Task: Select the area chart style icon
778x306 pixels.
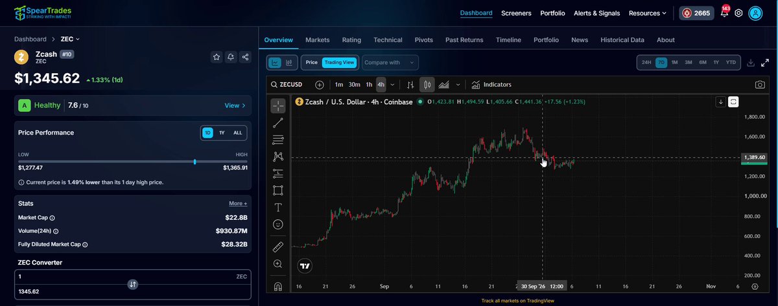Action: pyautogui.click(x=444, y=85)
